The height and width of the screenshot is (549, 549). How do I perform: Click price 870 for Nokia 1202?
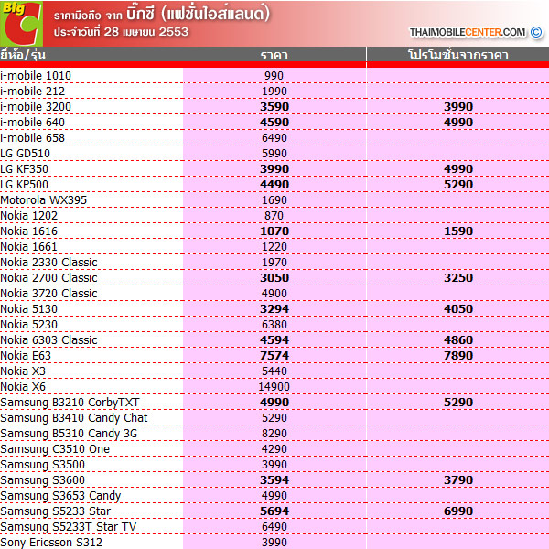tap(274, 216)
